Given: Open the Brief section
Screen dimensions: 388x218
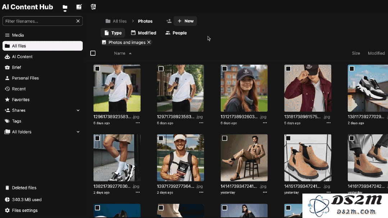Looking at the screenshot, I should pyautogui.click(x=42, y=67).
